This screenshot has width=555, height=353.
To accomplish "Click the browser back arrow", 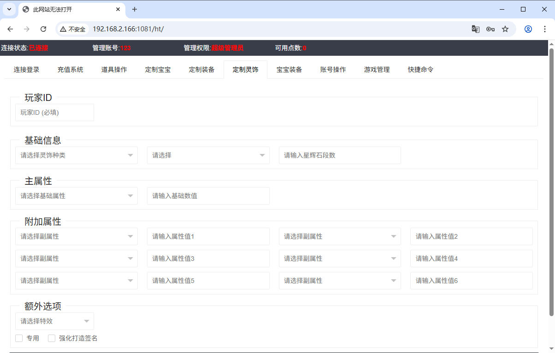I will point(10,29).
